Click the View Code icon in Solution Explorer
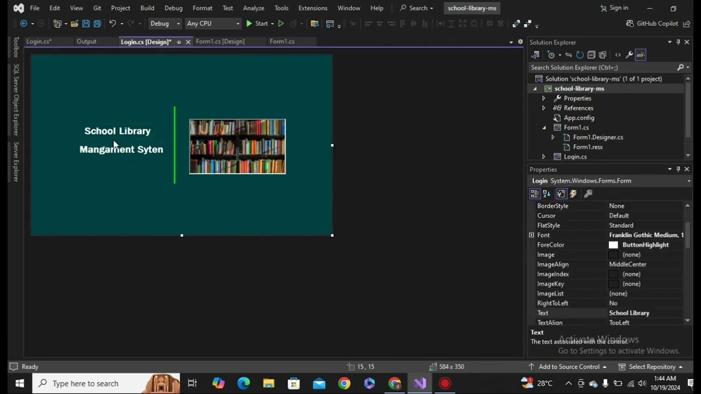Viewport: 701px width, 394px height. tap(618, 55)
